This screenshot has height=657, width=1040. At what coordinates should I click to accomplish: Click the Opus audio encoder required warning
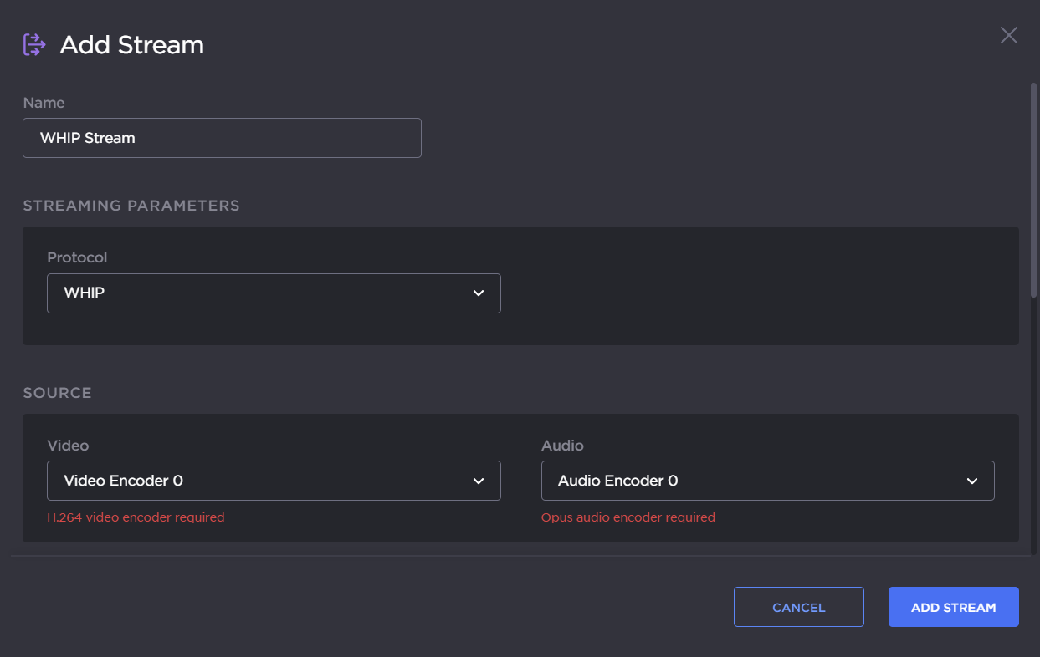(x=628, y=517)
